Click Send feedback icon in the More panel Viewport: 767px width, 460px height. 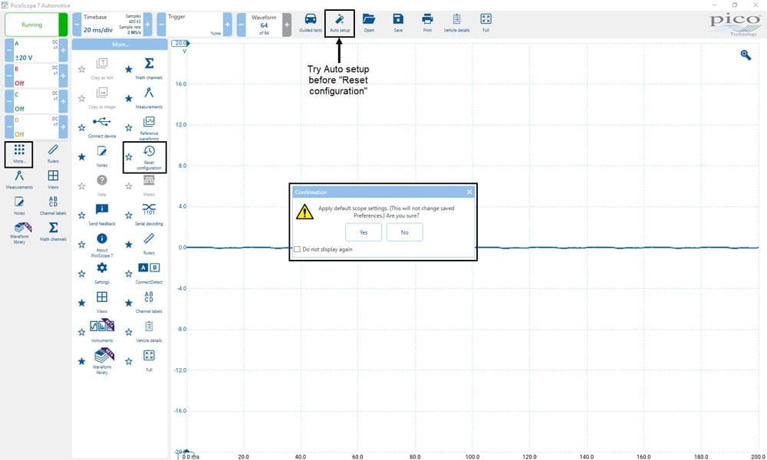point(102,215)
